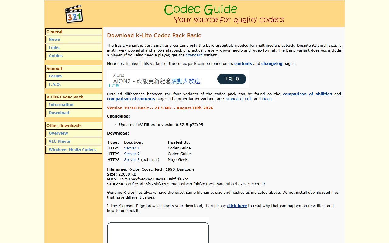
Task: Click 'Your source for quality codecs' tagline
Action: click(229, 20)
